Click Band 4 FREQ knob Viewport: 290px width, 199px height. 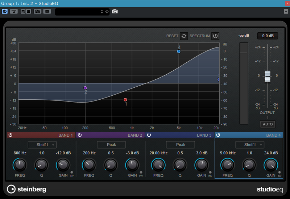228,165
